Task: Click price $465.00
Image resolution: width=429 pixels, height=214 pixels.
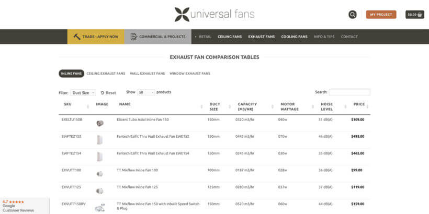Action: pos(358,153)
